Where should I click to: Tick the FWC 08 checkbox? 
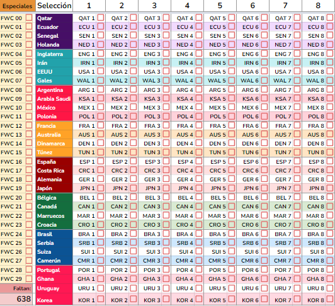coord(29,89)
